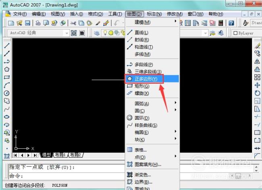Switch to the 布局1 tab
The width and height of the screenshot is (262, 190).
(60, 155)
